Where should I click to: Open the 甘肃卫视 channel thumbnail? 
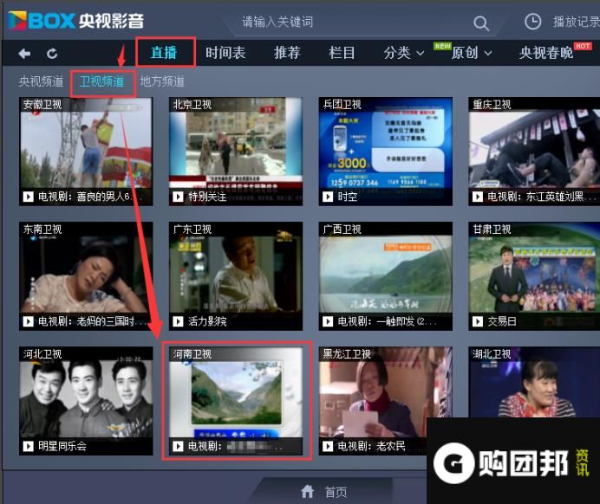point(534,276)
